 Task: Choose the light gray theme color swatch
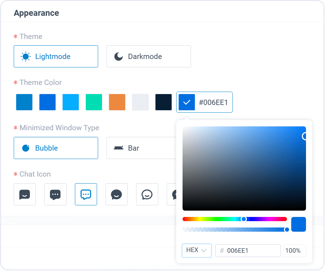click(x=140, y=102)
